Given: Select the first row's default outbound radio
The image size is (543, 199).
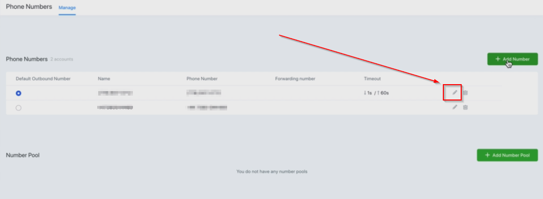Looking at the screenshot, I should [19, 93].
